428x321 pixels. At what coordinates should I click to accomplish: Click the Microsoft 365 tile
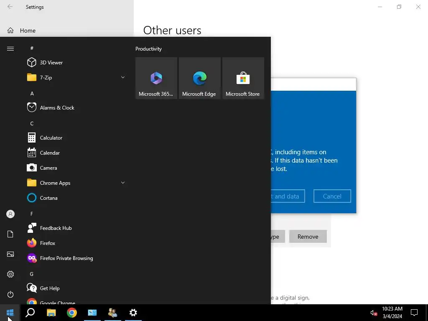coord(156,78)
